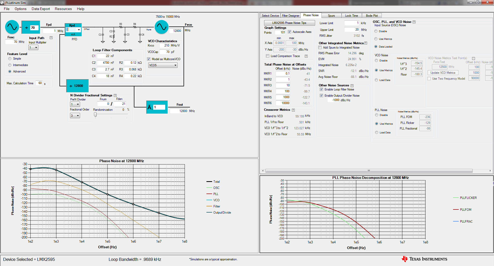Viewport: 494px width, 266px height.
Task: Select the input divider block showing 70
Action: [31, 27]
